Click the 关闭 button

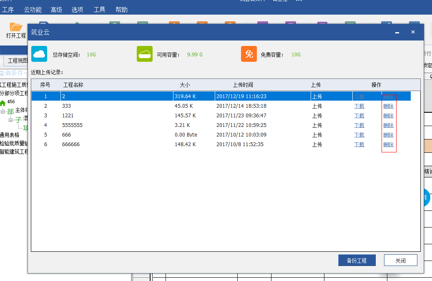(x=400, y=260)
